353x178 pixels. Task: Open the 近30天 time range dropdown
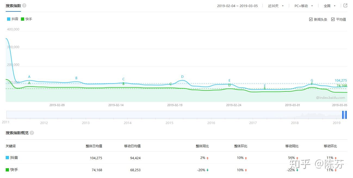[x=276, y=6]
